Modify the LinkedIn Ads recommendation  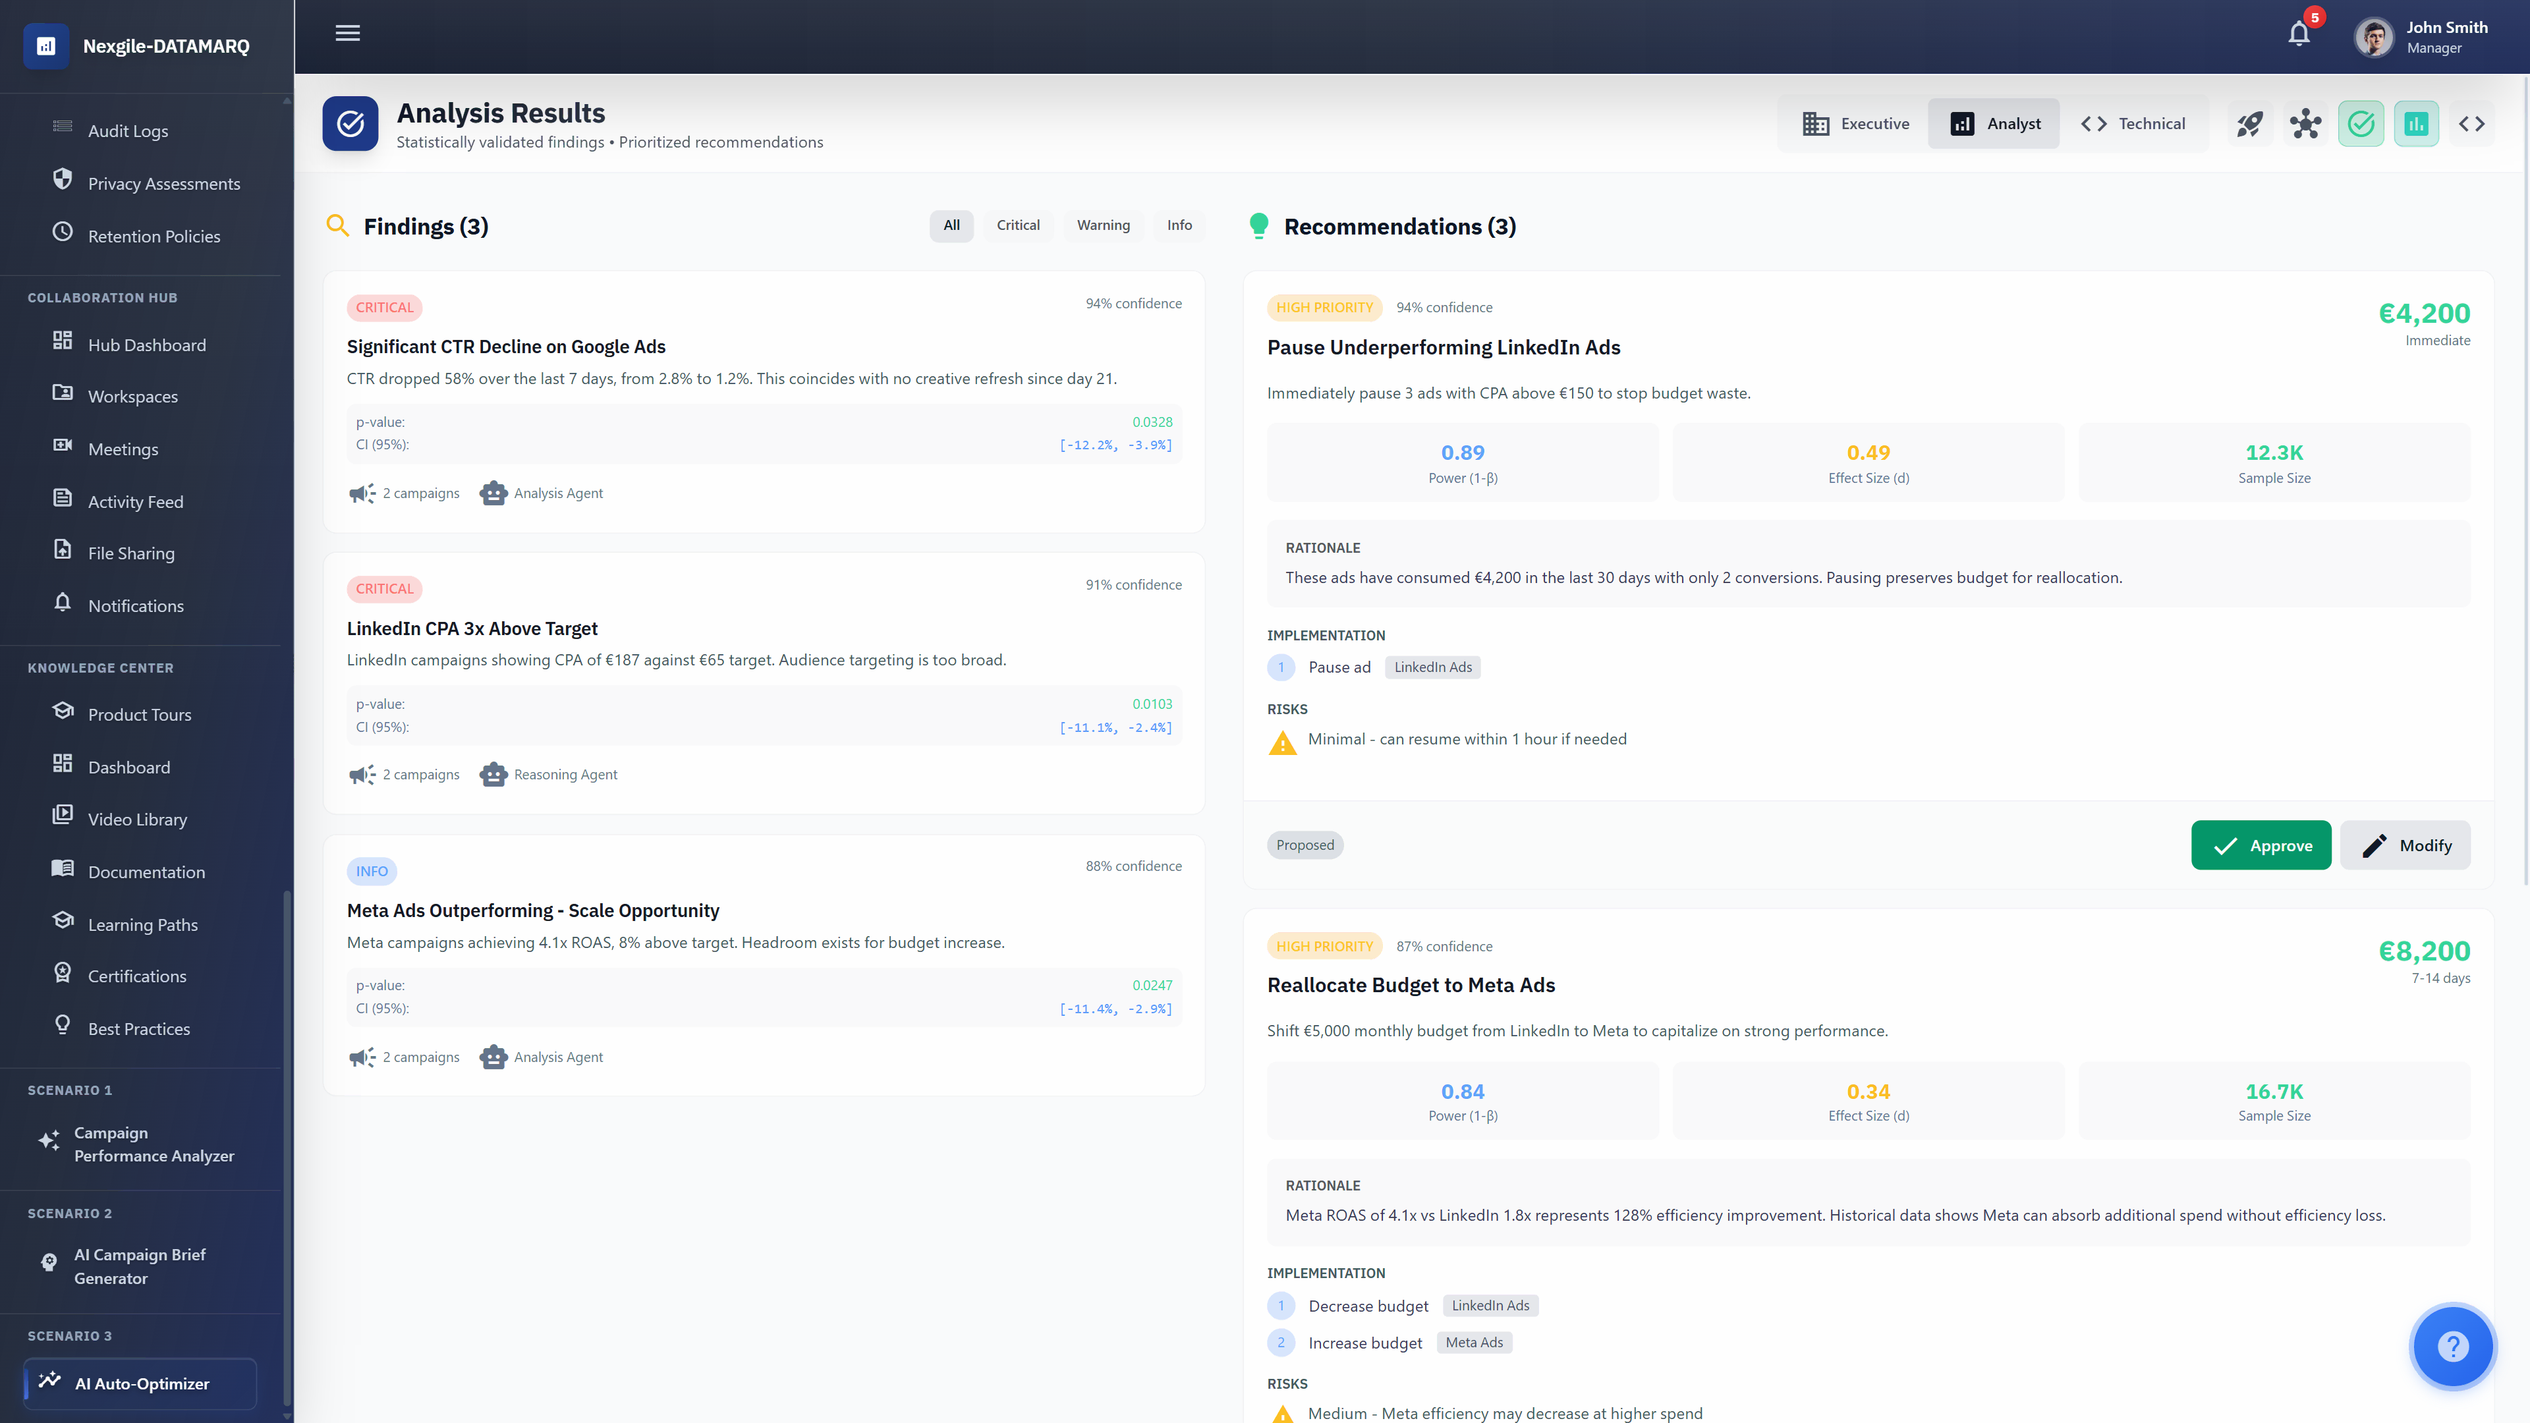pyautogui.click(x=2405, y=845)
